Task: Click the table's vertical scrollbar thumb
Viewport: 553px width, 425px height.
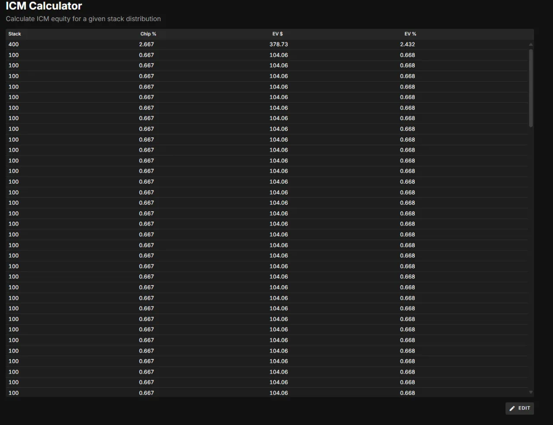Action: 531,88
